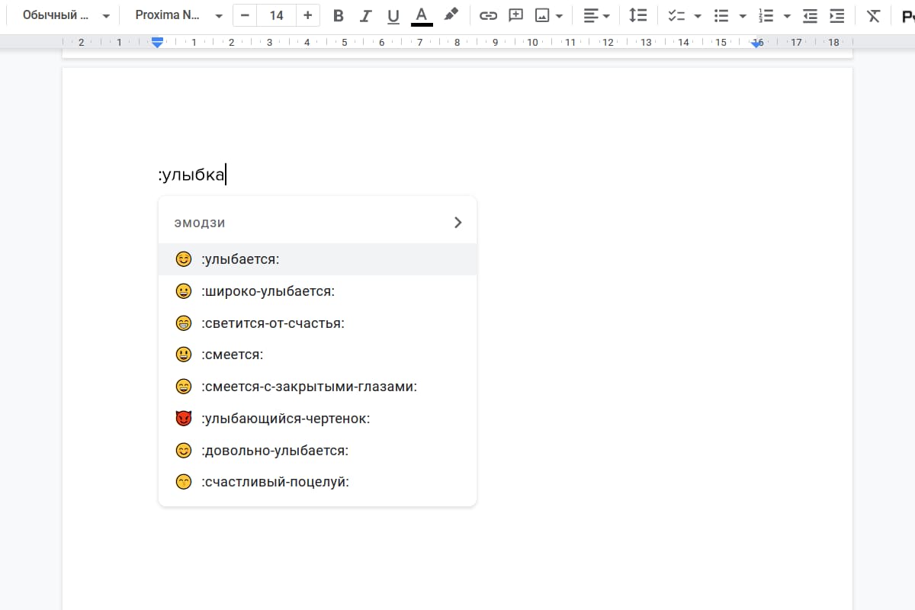Screen dimensions: 915x610
Task: Open the line spacing options
Action: (637, 15)
